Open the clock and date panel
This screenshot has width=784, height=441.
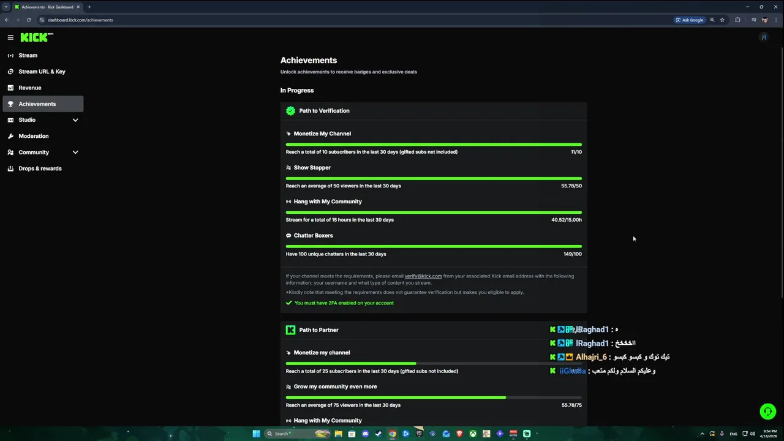coord(770,434)
